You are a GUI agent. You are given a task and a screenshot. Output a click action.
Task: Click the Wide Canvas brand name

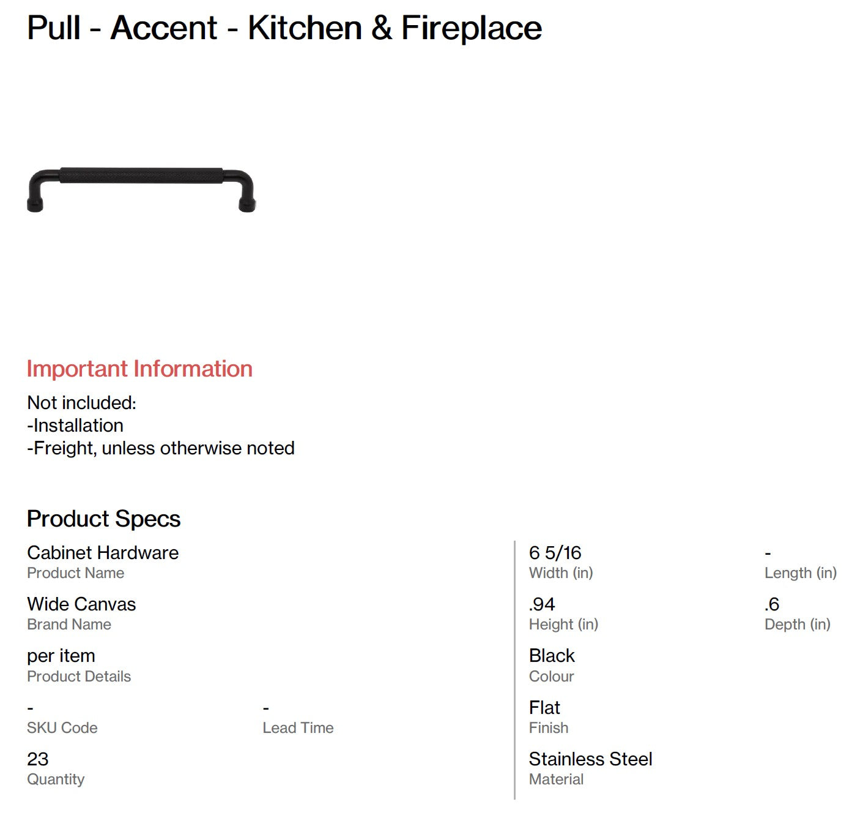coord(81,604)
